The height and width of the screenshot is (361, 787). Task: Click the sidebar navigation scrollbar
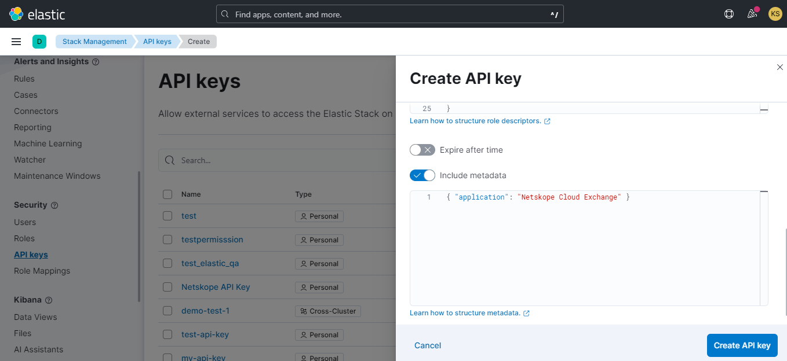tap(139, 236)
